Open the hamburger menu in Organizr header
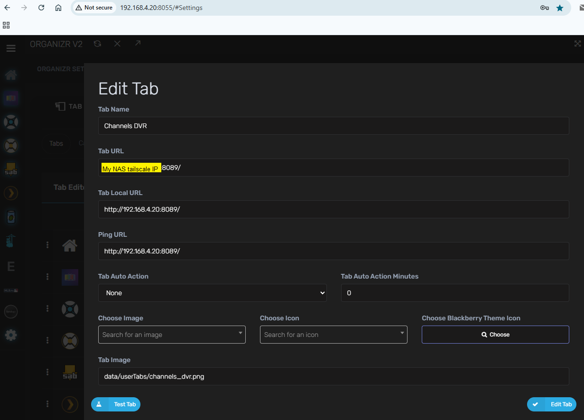The width and height of the screenshot is (584, 420). tap(10, 48)
